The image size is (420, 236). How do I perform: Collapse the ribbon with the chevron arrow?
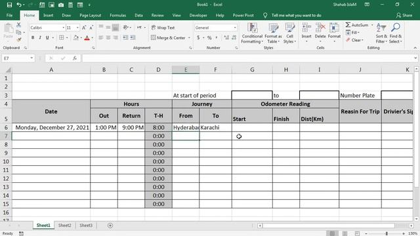(415, 48)
